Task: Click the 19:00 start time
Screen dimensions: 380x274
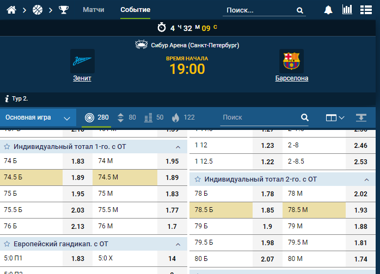Action: (187, 69)
